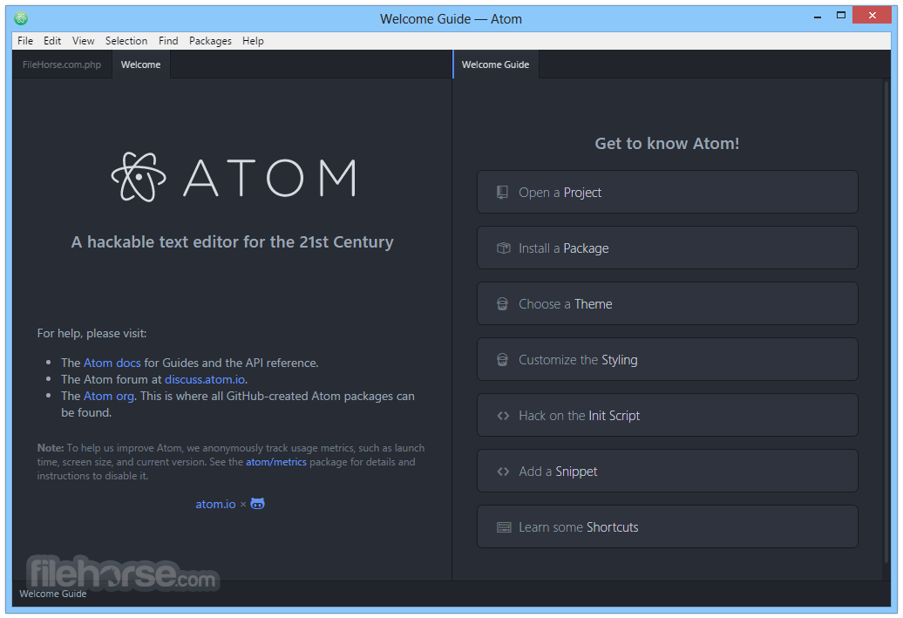Image resolution: width=903 pixels, height=618 pixels.
Task: Go to the atom.io link
Action: (x=215, y=504)
